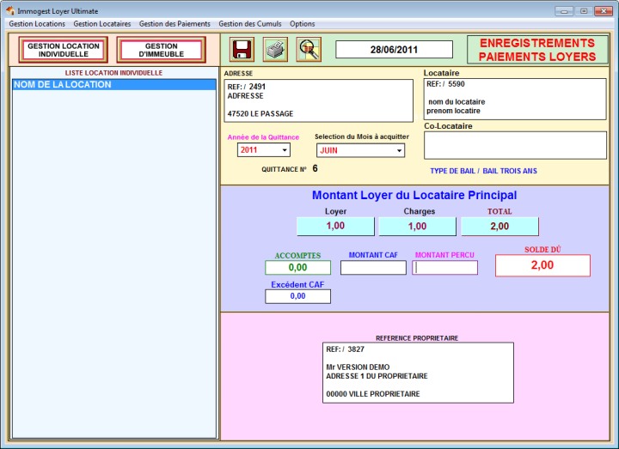Click the date field showing 28/06/2011
Screen dimensions: 619x449
tap(394, 50)
